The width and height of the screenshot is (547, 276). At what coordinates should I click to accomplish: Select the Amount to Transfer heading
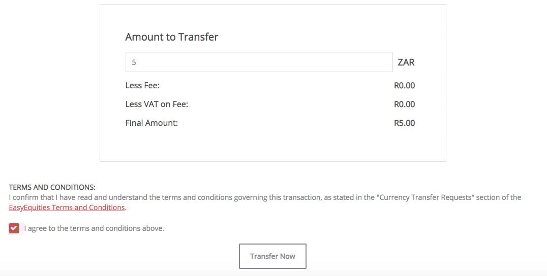[x=172, y=37]
